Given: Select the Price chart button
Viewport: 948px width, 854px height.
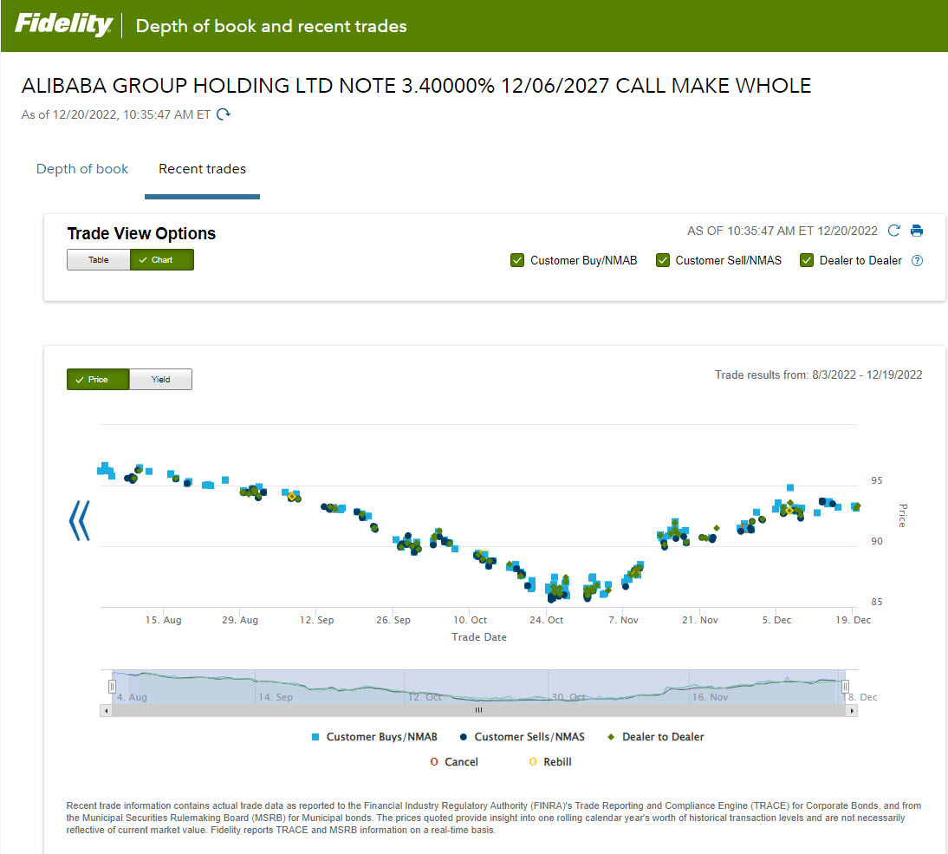Looking at the screenshot, I should pyautogui.click(x=98, y=380).
